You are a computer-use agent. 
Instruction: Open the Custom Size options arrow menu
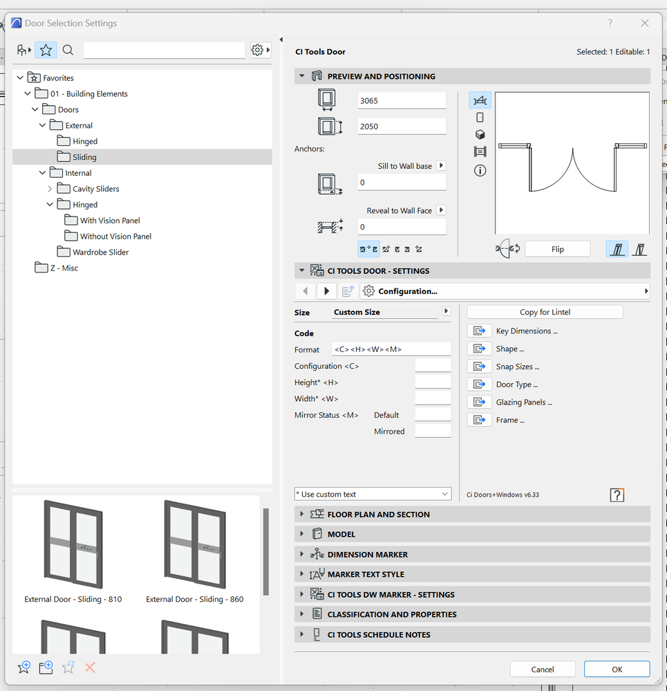pos(446,311)
